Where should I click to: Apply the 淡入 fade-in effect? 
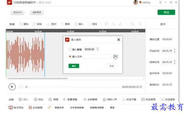[x=23, y=99]
